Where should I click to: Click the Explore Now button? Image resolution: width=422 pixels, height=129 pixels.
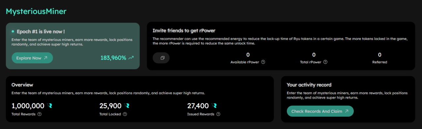click(x=32, y=58)
